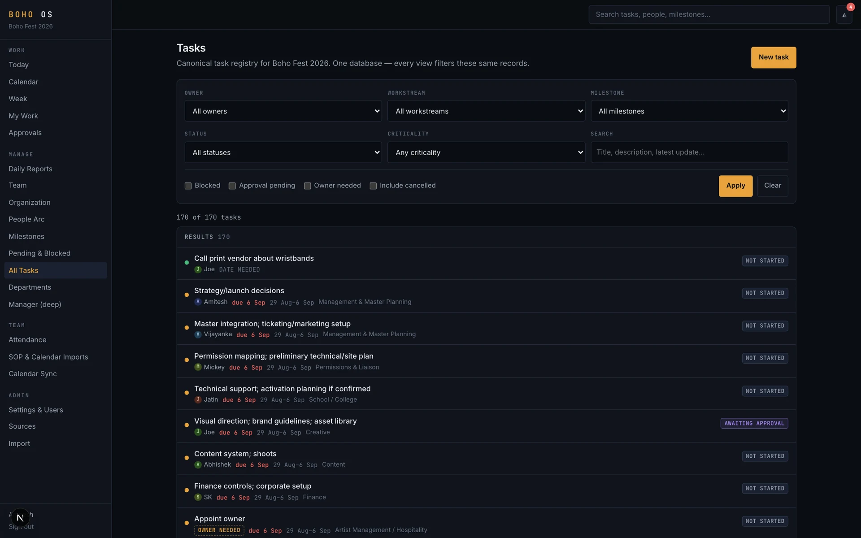Click Sign out link

point(21,527)
